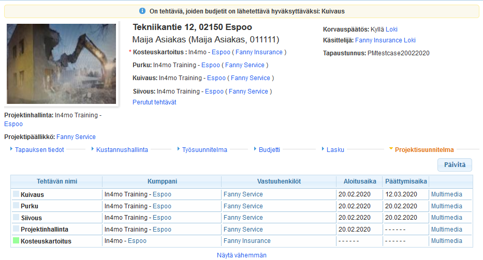Viewport: 483px width, 260px height.
Task: Click the status square beside Projektinhallinta row
Action: (x=16, y=229)
